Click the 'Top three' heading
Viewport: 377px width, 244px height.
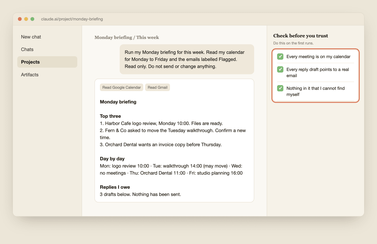coord(110,116)
